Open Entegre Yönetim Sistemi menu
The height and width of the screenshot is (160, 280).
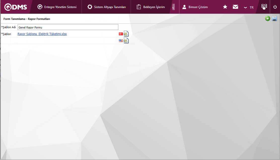click(57, 7)
